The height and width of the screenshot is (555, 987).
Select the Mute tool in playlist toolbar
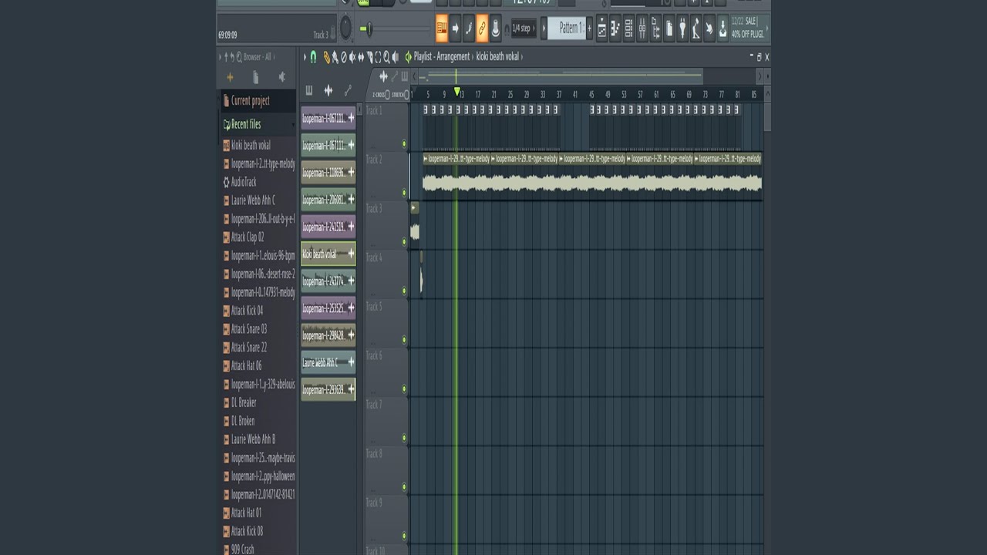352,57
